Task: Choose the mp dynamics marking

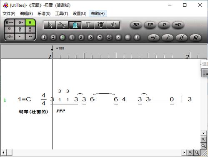Action: [178, 25]
